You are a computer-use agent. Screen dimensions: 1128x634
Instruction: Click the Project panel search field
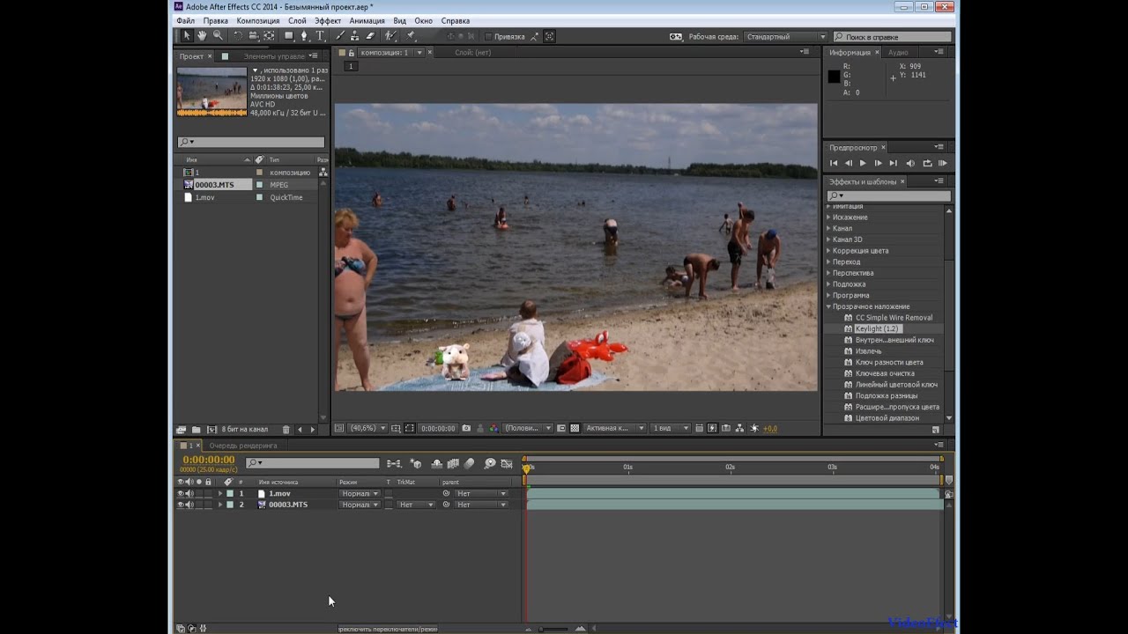pyautogui.click(x=251, y=142)
